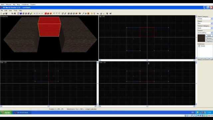Click the Purge button below VisGroups list

(x=211, y=59)
